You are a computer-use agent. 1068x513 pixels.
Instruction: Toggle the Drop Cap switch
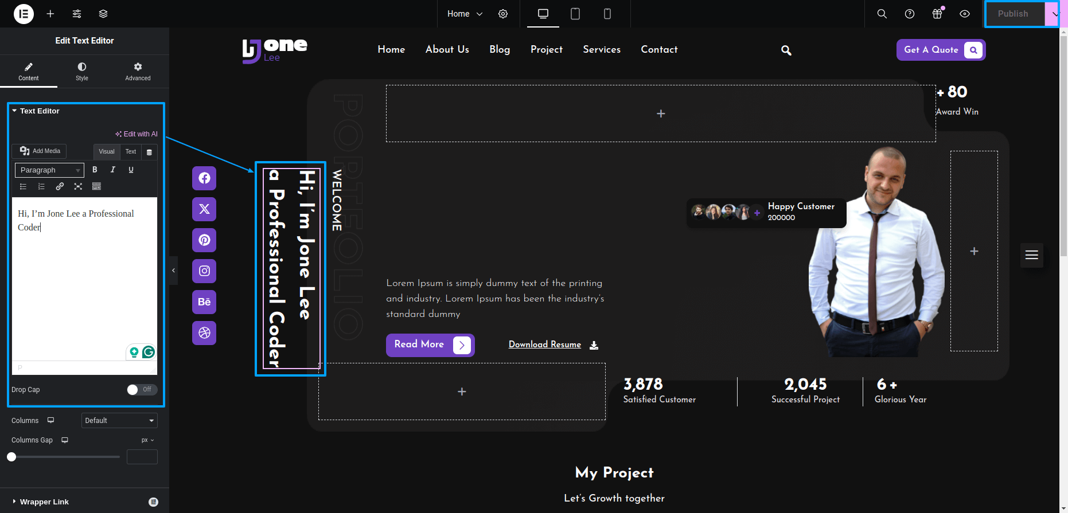pyautogui.click(x=142, y=390)
